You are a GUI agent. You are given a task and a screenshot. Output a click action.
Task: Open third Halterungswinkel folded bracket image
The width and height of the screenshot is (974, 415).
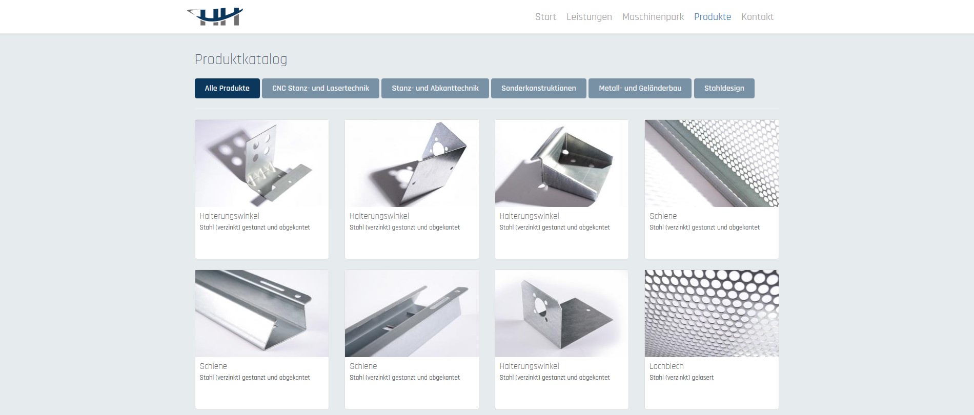point(562,163)
